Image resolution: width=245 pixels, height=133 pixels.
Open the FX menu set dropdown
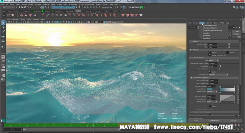pos(9,7)
